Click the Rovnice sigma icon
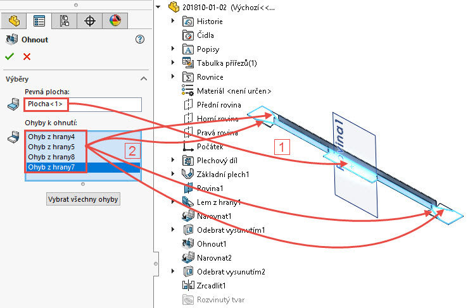The width and height of the screenshot is (475, 308). (x=188, y=77)
